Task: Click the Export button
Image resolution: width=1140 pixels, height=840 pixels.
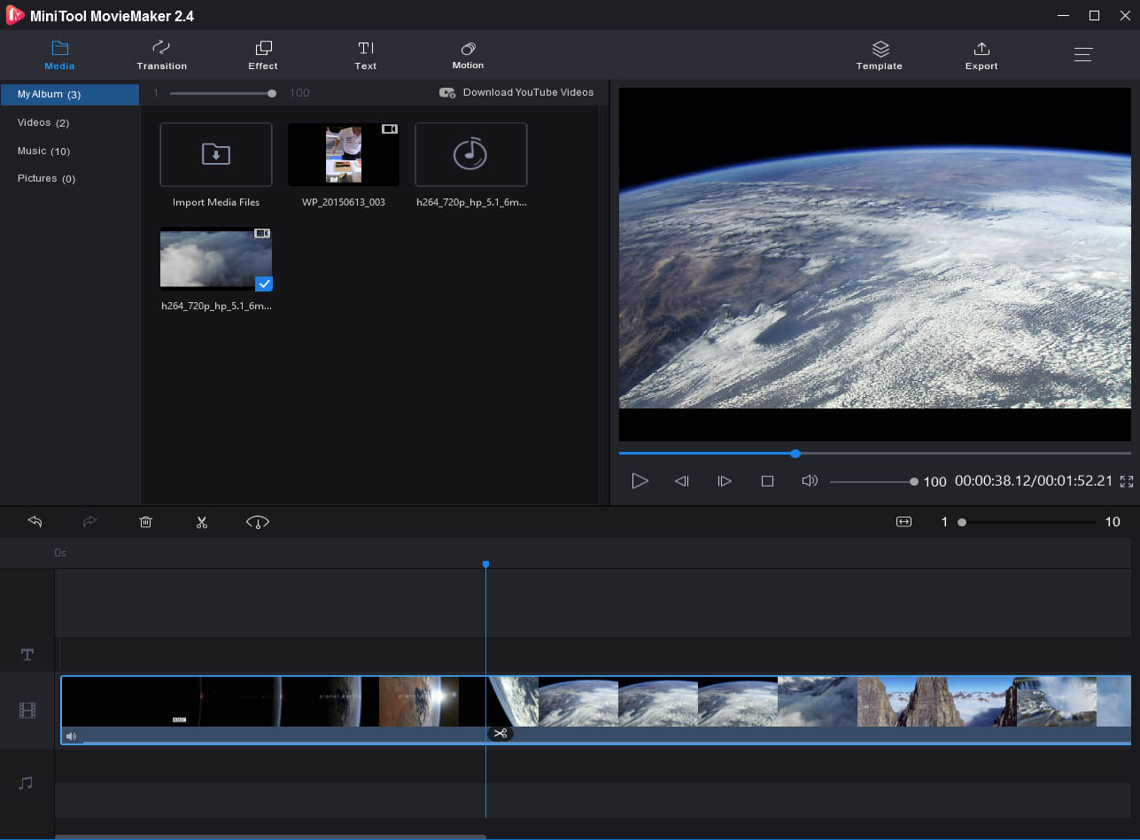Action: point(981,55)
